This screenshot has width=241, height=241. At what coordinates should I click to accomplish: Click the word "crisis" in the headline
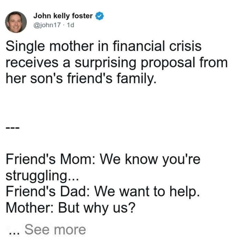pyautogui.click(x=185, y=46)
